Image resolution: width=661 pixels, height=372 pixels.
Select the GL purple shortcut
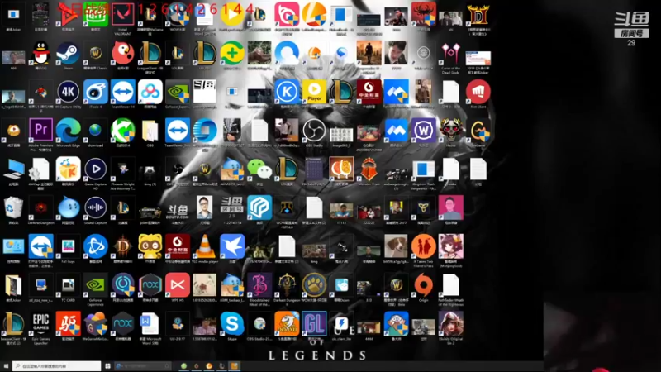pos(314,324)
